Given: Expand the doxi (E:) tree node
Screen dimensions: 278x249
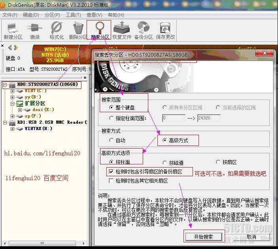Looking at the screenshot, I should click(x=20, y=110).
